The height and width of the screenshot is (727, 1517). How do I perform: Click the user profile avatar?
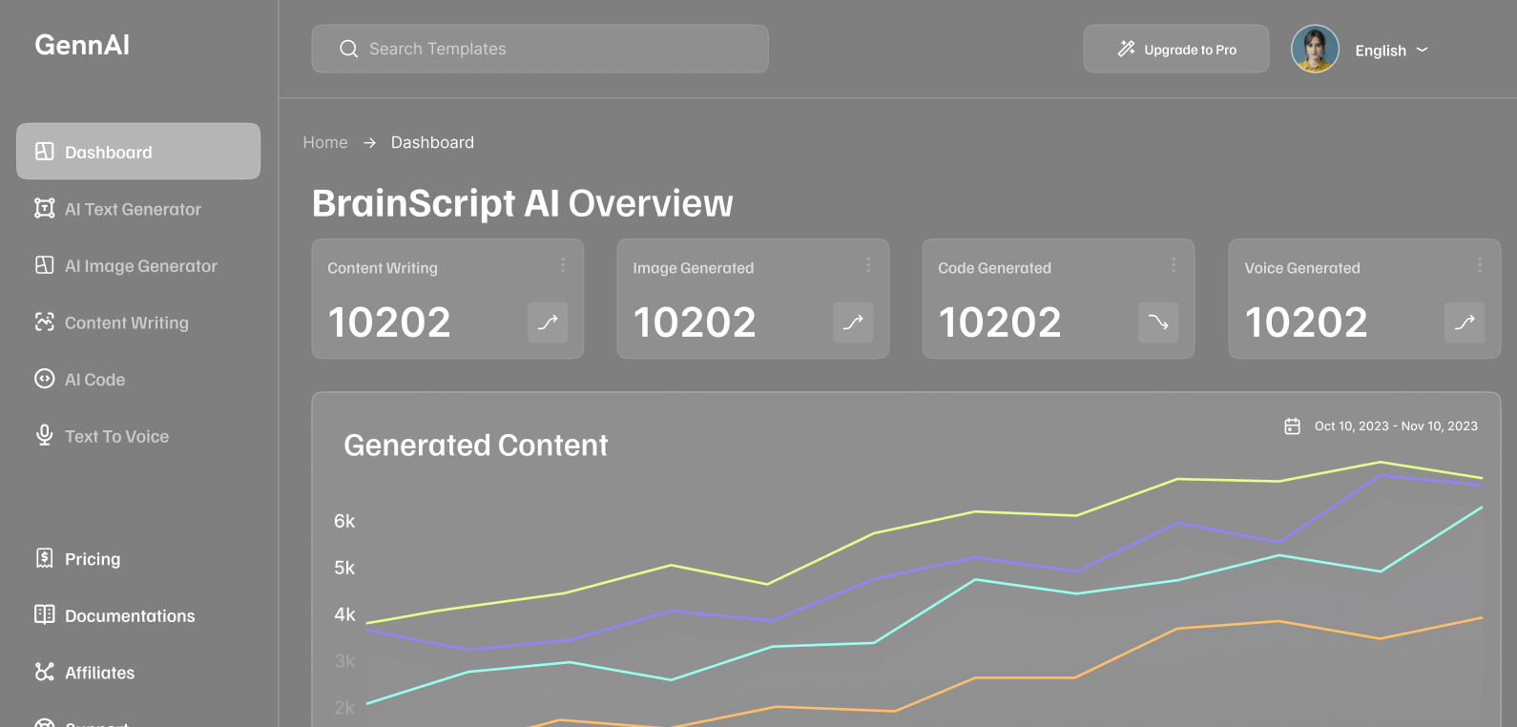1315,50
